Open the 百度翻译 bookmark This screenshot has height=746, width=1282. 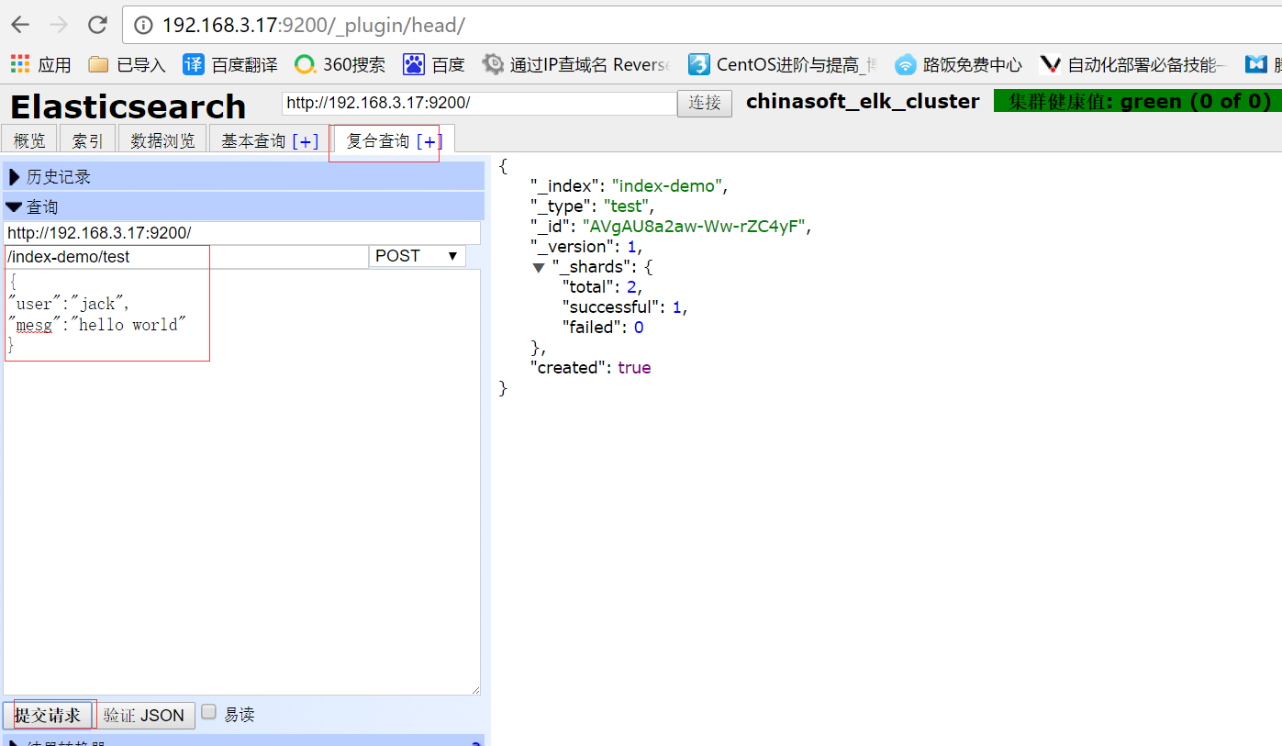[229, 64]
